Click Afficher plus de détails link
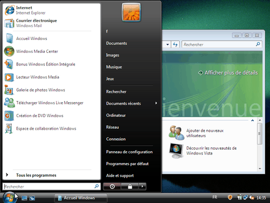The height and width of the screenshot is (203, 270). tap(228, 73)
